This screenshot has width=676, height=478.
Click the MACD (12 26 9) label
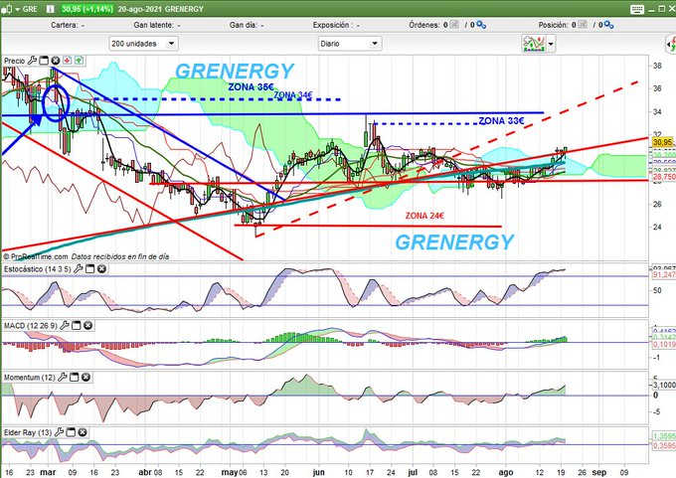31,325
